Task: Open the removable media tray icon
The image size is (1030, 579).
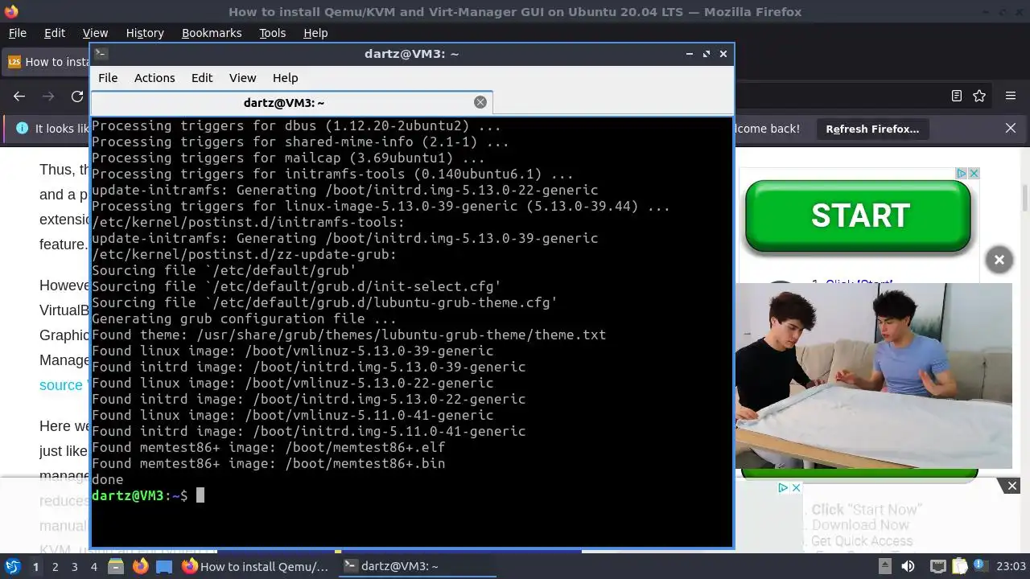Action: 884,566
